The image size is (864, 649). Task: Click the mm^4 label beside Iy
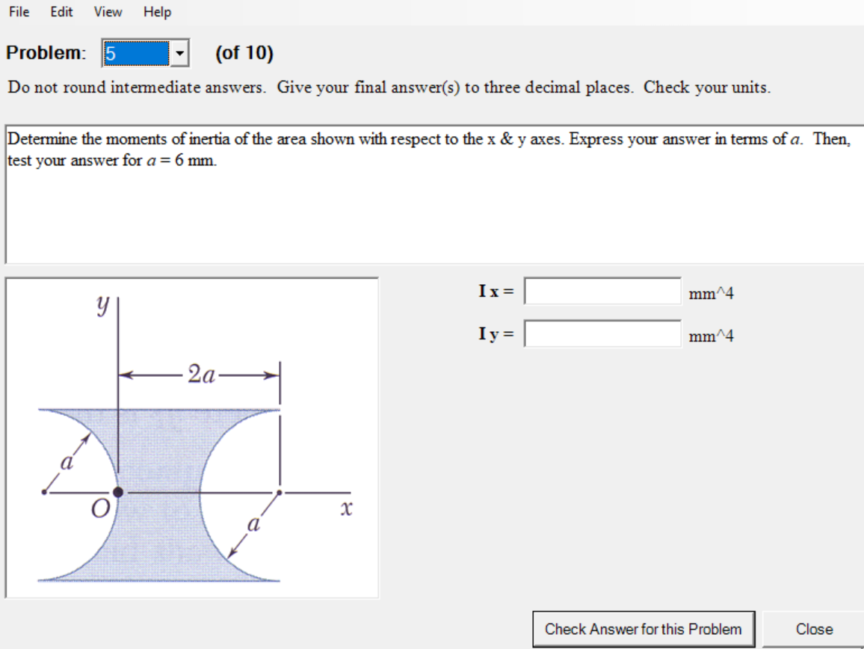click(711, 336)
